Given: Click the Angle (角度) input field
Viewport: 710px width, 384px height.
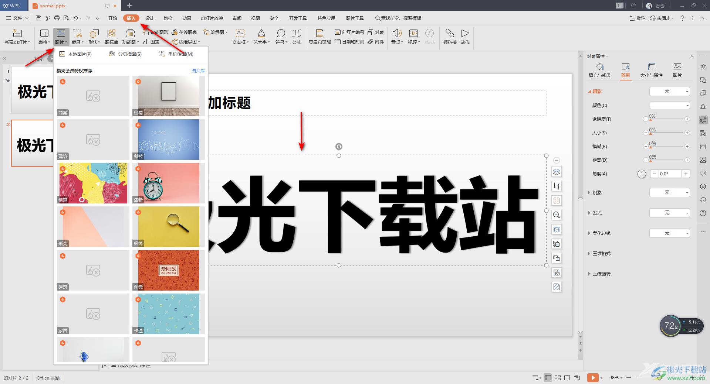Looking at the screenshot, I should (670, 174).
